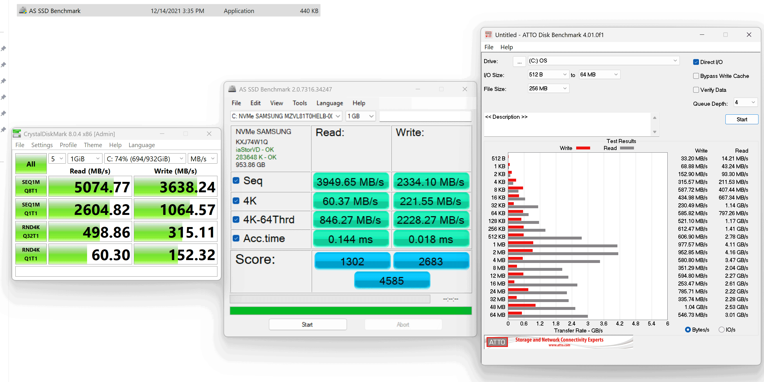Open the Tools menu in AS SSD Benchmark

click(x=300, y=103)
